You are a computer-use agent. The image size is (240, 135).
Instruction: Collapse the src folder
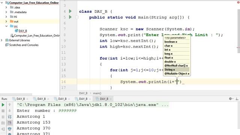(6, 26)
